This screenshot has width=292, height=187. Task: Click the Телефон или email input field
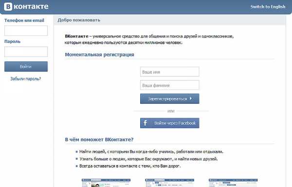coord(26,31)
